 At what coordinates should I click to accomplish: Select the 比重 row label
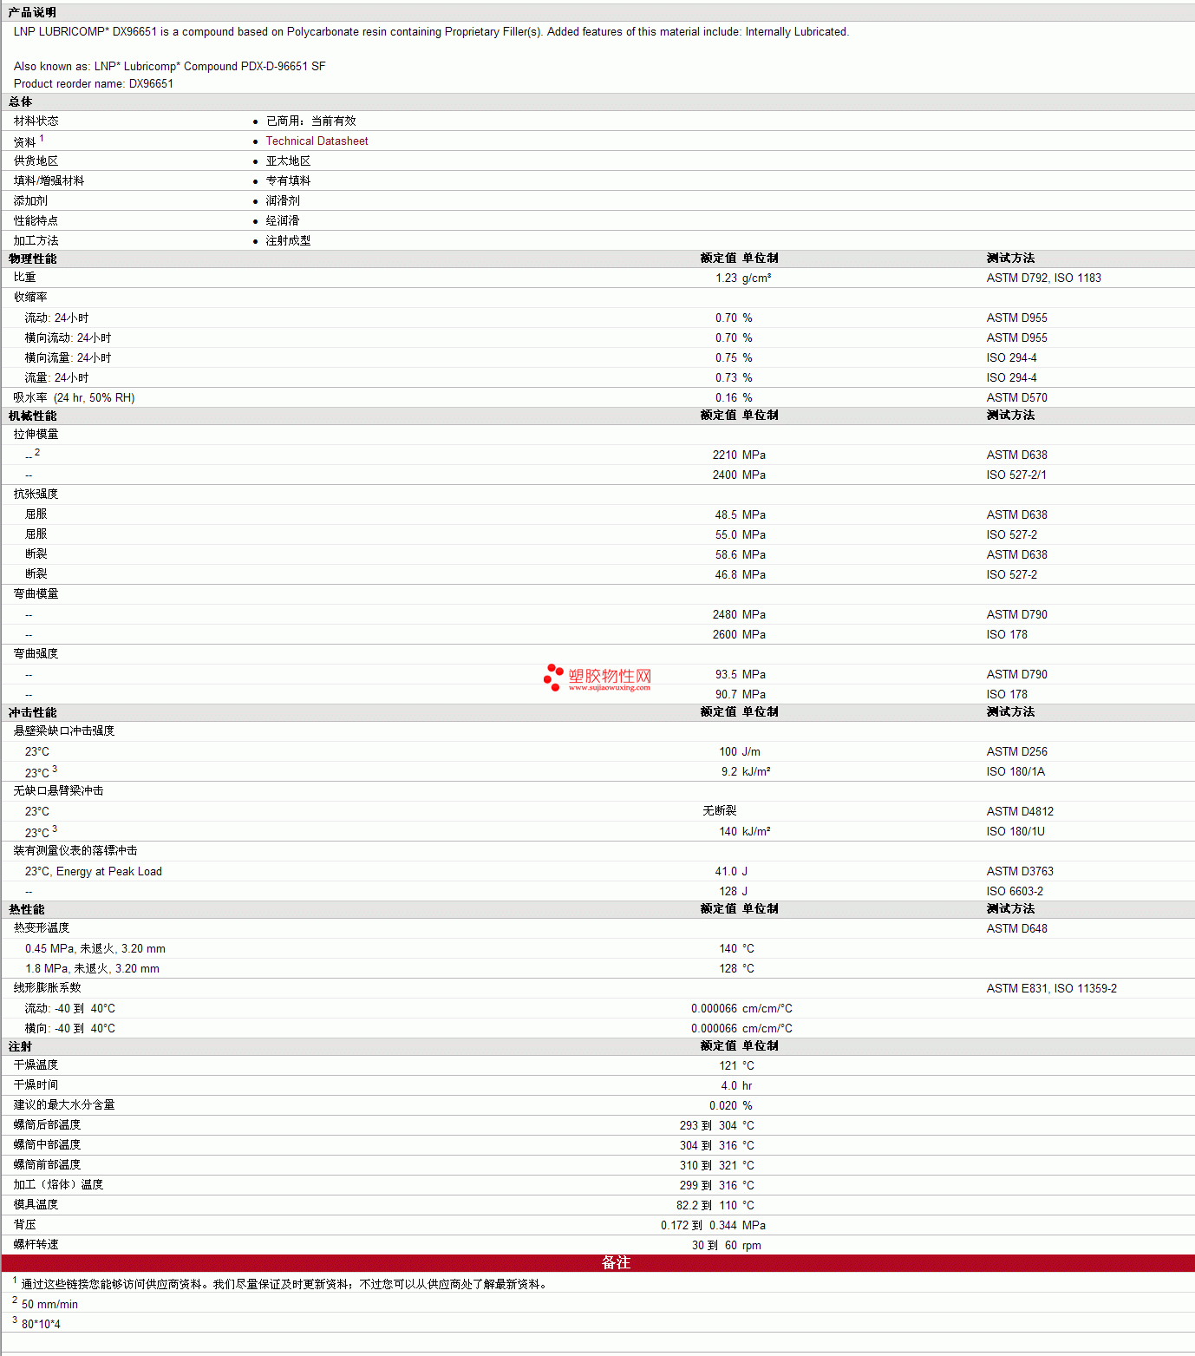(25, 278)
